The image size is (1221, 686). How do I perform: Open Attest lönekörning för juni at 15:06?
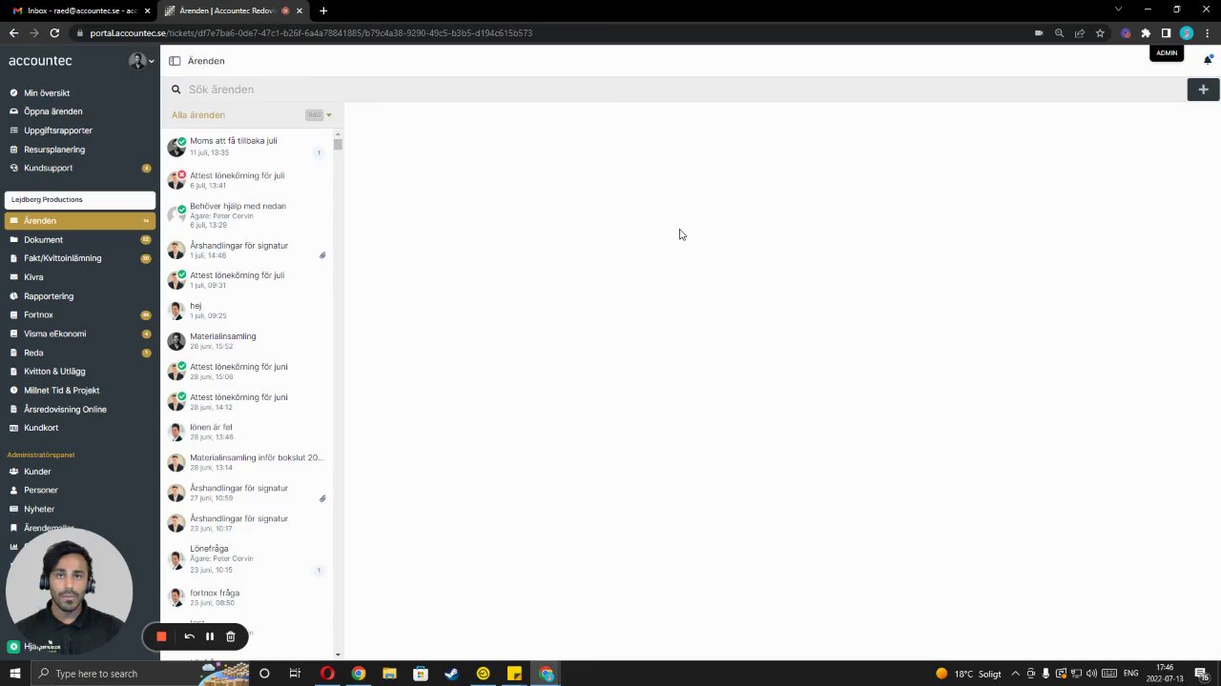point(247,372)
